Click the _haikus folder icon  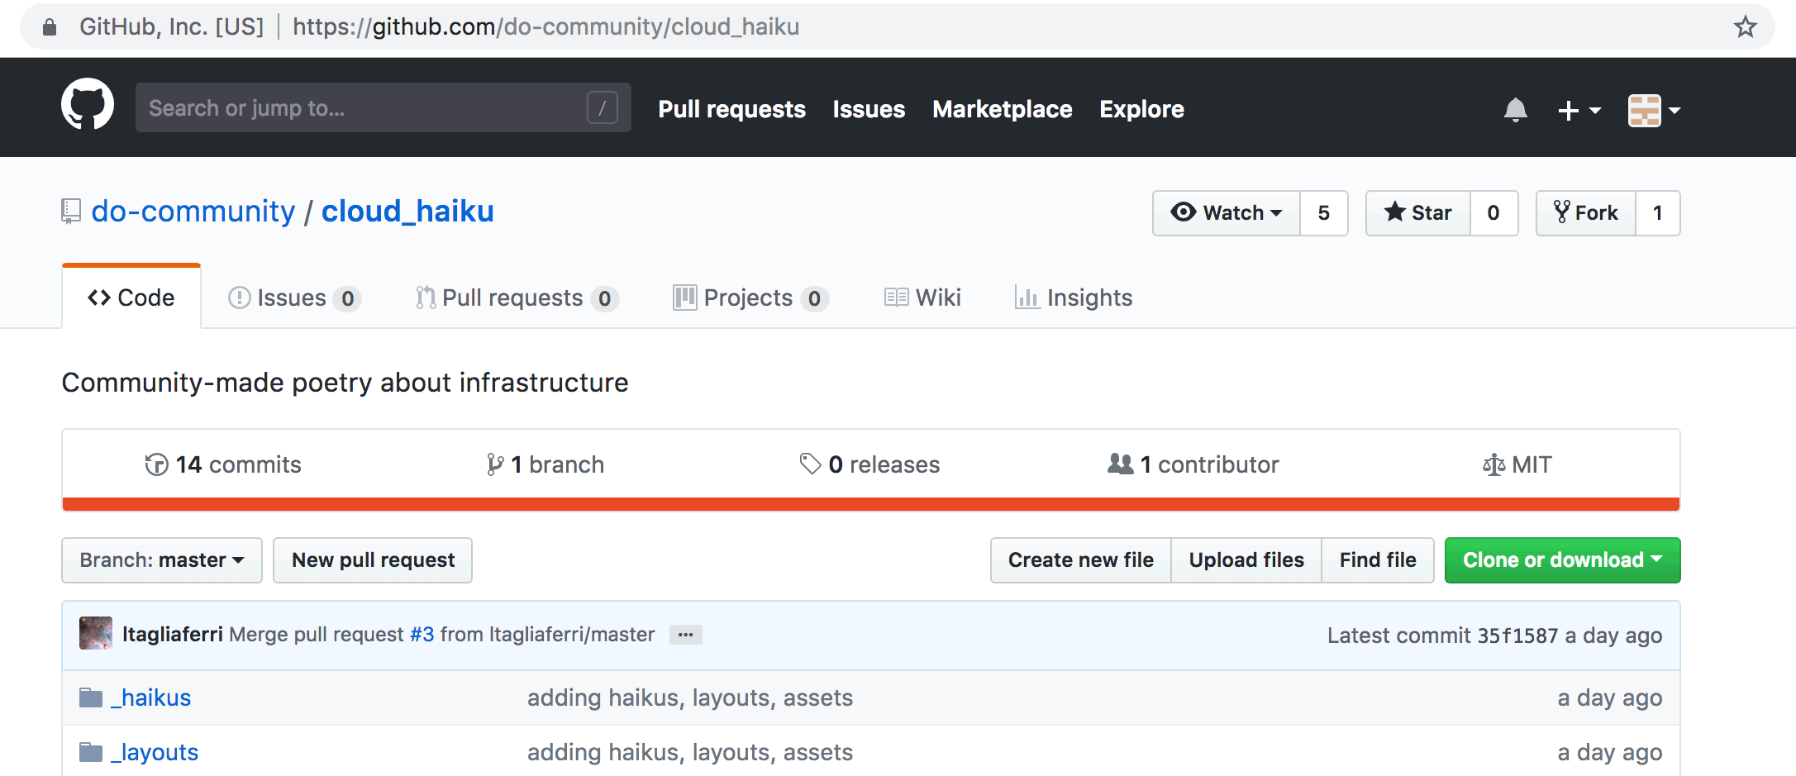click(91, 698)
